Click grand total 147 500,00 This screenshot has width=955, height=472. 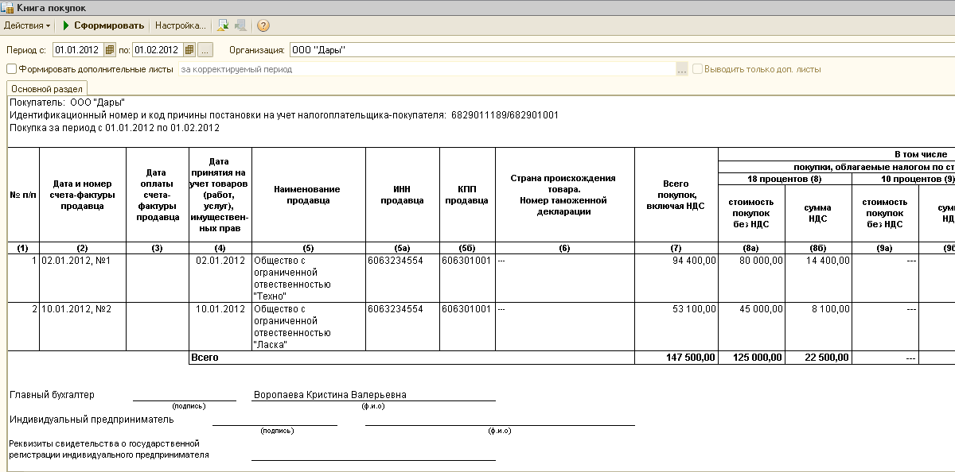click(676, 358)
